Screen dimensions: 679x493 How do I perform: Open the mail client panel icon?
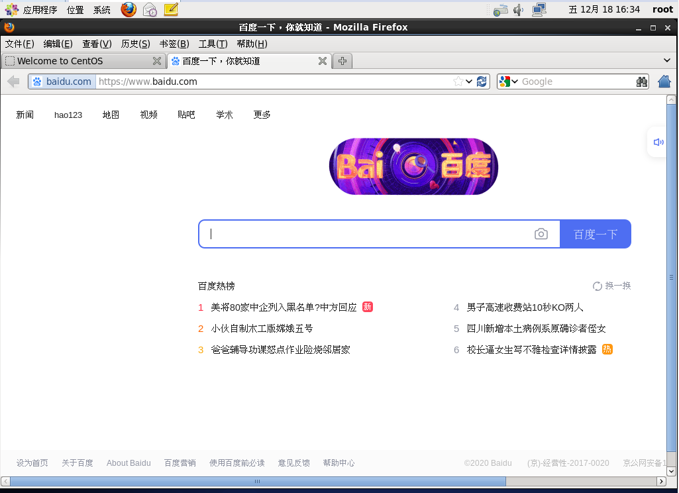(150, 9)
